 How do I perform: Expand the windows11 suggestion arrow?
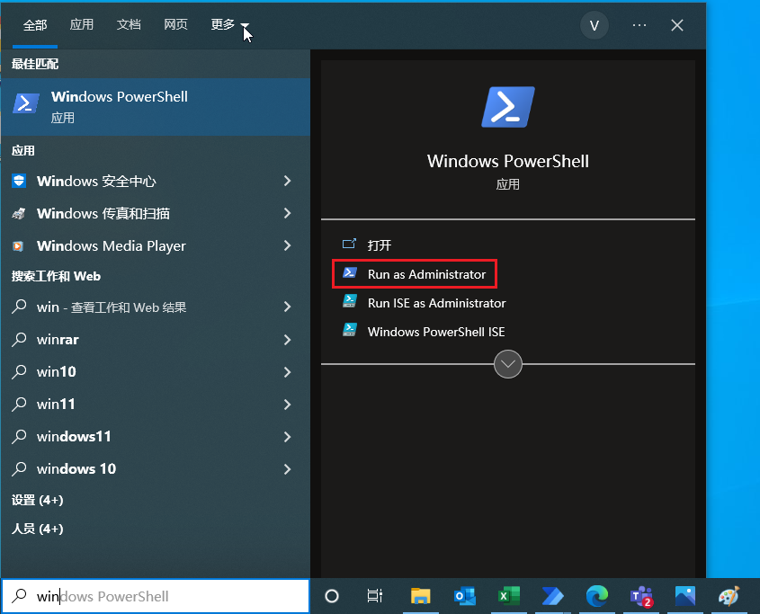(288, 437)
